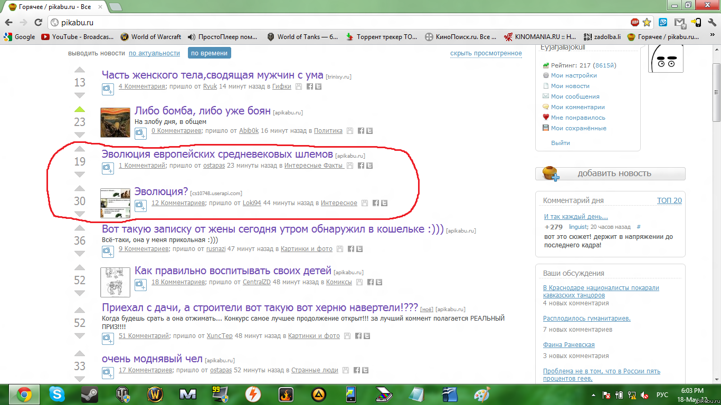Reload the page in Chrome
Viewport: 721px width, 405px height.
[x=38, y=23]
